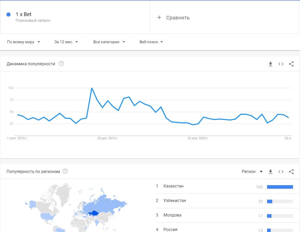Select the 1 x Bet search term
Image resolution: width=300 pixels, height=232 pixels.
tap(24, 15)
